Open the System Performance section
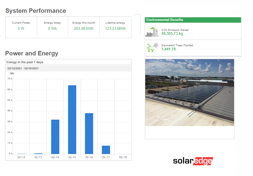253x176 pixels. click(35, 11)
